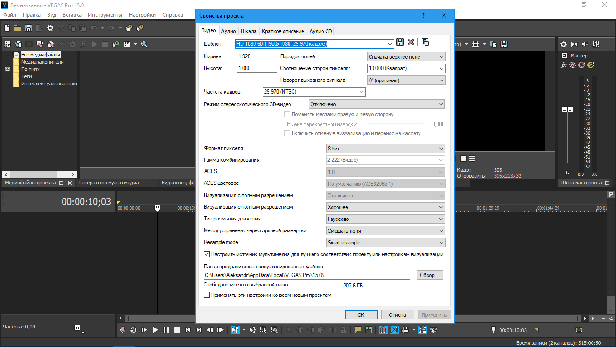Switch to the Краткое описание tab

tap(283, 31)
